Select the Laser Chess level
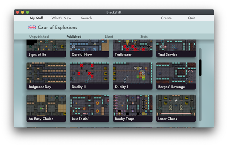Image resolution: width=228 pixels, height=146 pixels. click(x=176, y=108)
